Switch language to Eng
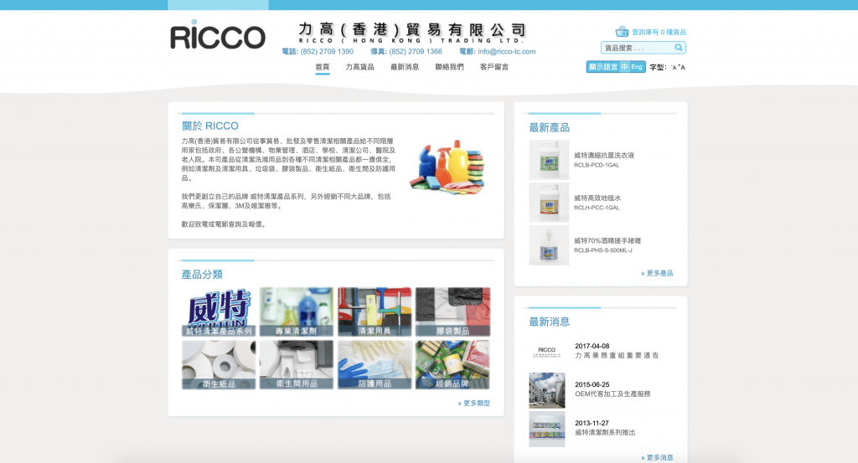The height and width of the screenshot is (463, 858). click(x=637, y=67)
